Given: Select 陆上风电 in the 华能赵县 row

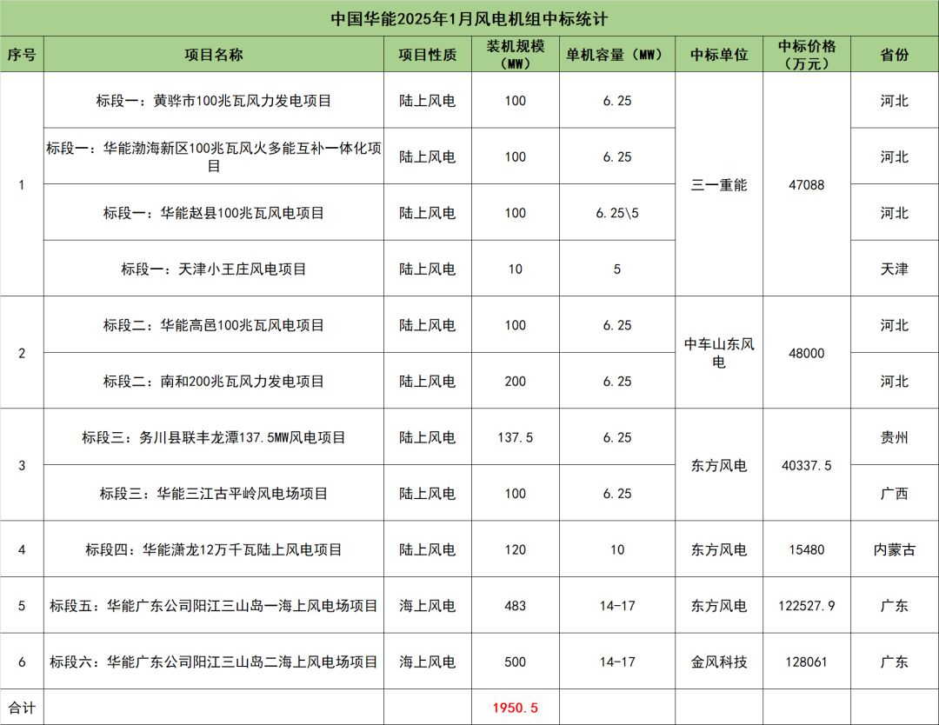Looking at the screenshot, I should click(428, 212).
